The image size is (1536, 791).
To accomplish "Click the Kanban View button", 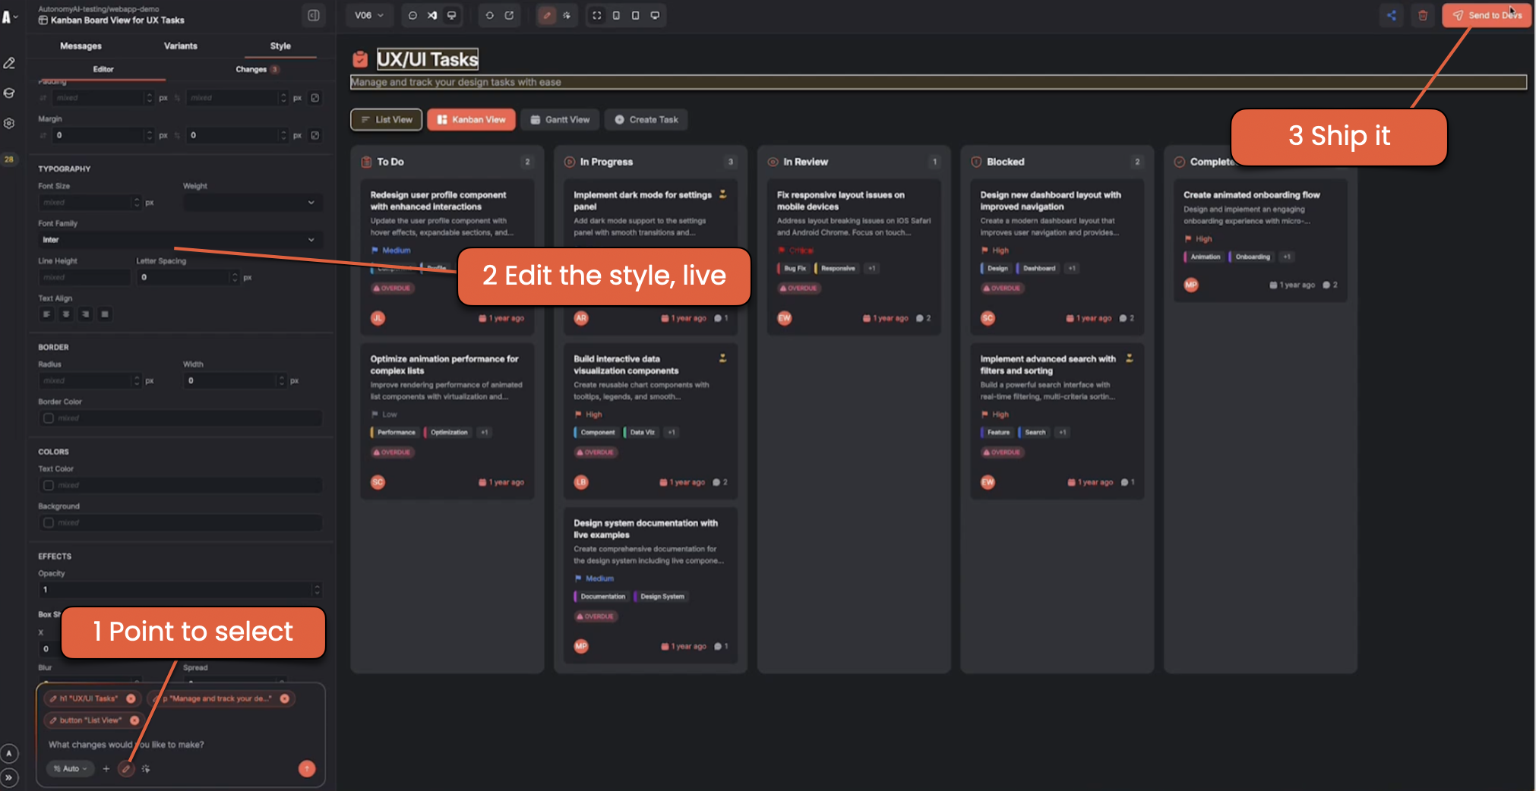I will (471, 119).
